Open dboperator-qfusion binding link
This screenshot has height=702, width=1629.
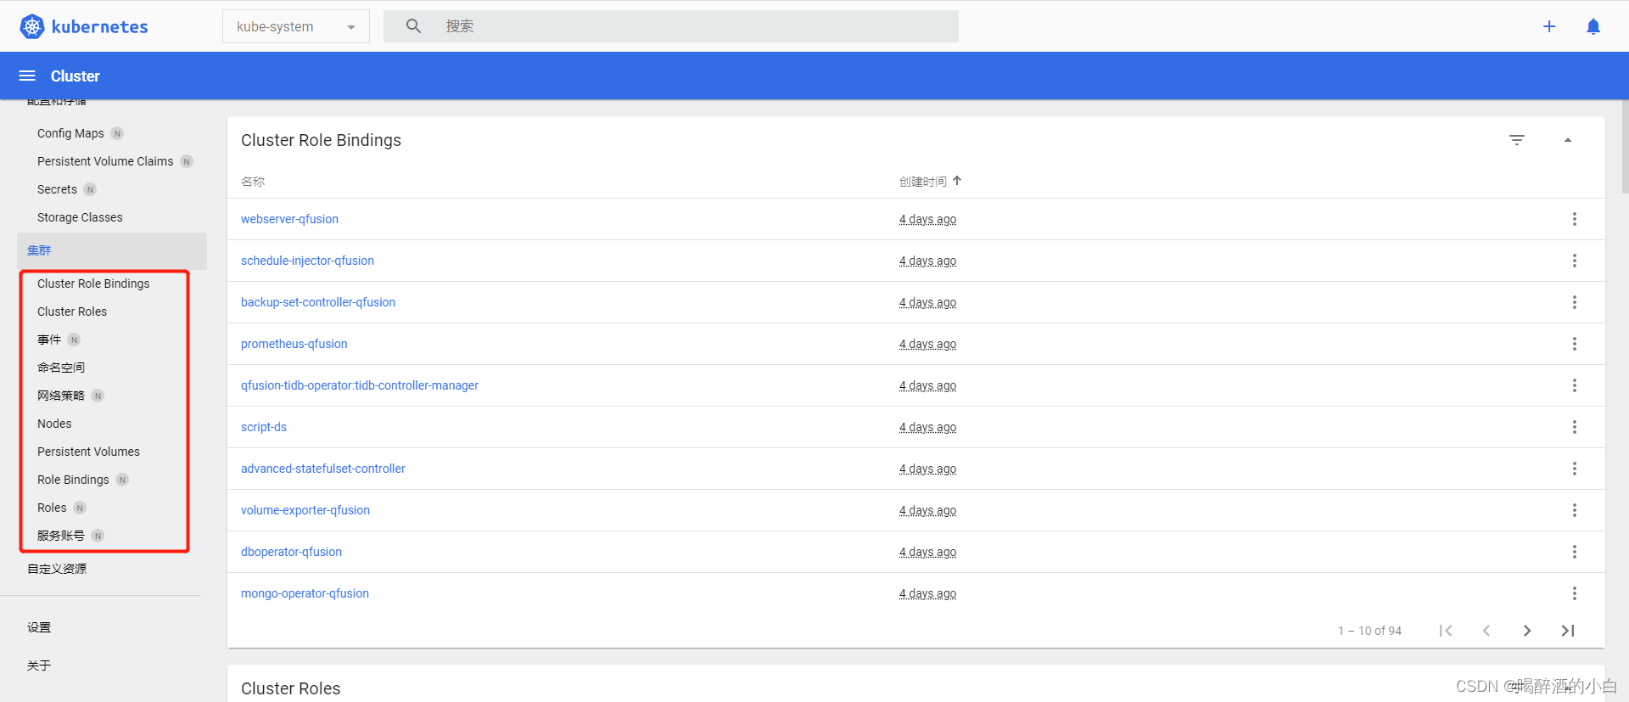pos(291,552)
